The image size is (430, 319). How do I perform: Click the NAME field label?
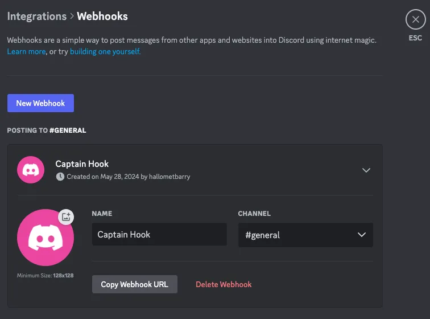(102, 214)
